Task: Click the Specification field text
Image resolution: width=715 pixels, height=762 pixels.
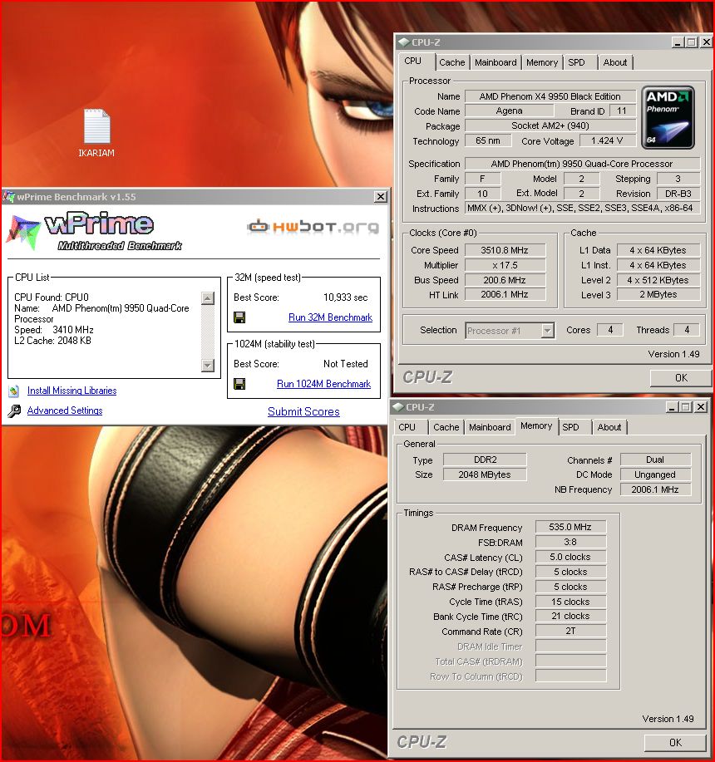Action: pos(582,164)
